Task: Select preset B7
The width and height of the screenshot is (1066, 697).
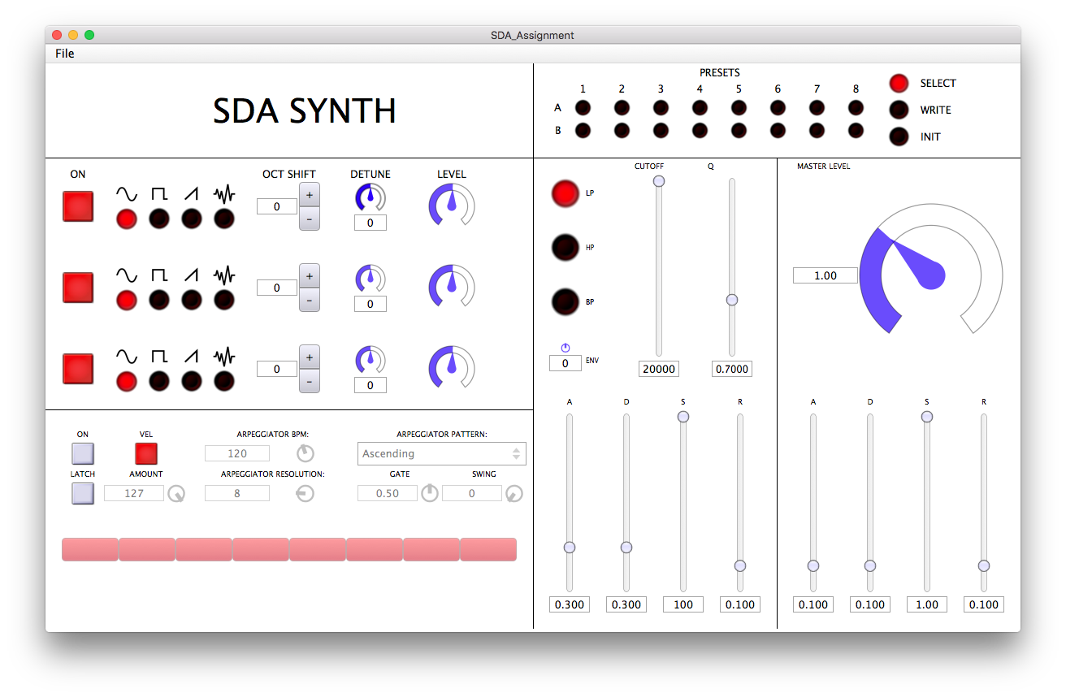Action: pos(817,130)
